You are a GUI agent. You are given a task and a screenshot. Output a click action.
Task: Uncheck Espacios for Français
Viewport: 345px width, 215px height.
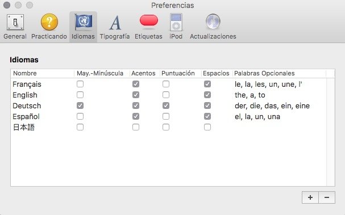(207, 84)
